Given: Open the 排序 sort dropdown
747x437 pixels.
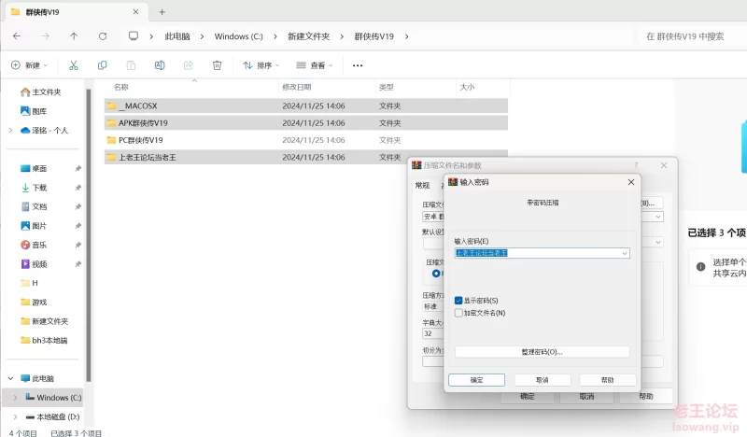Looking at the screenshot, I should [x=261, y=65].
